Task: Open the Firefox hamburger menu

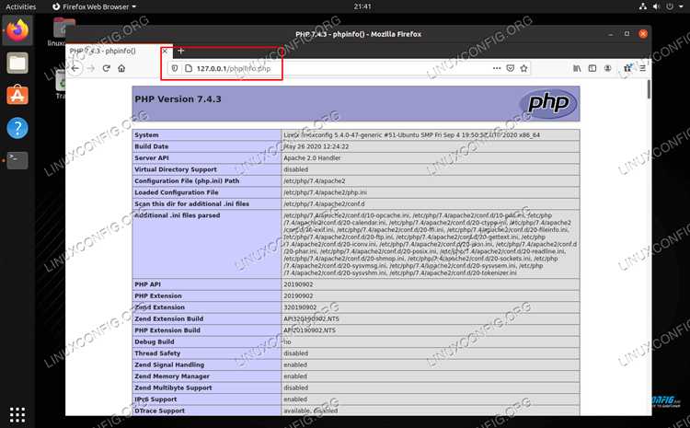Action: 642,68
